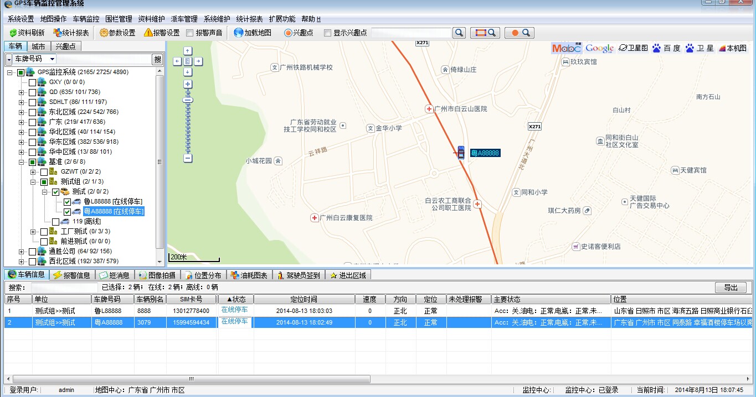
Task: Uncheck vehicle 鲁L88888 in the tree
Action: (68, 202)
